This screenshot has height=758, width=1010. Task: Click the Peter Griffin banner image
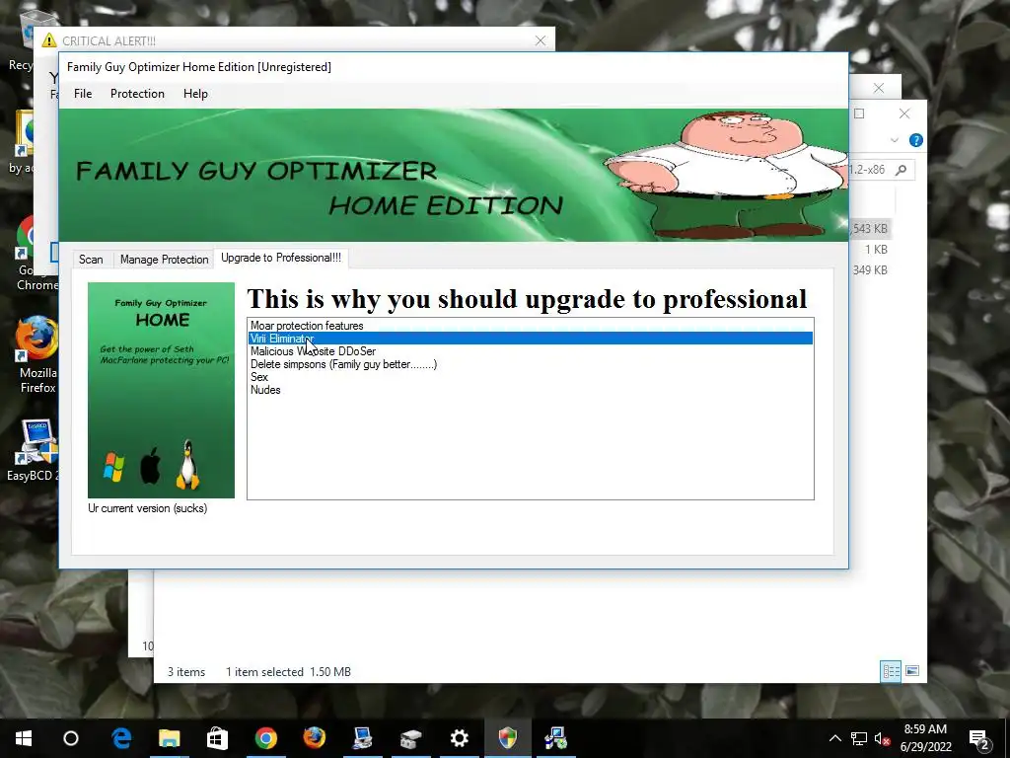point(727,174)
